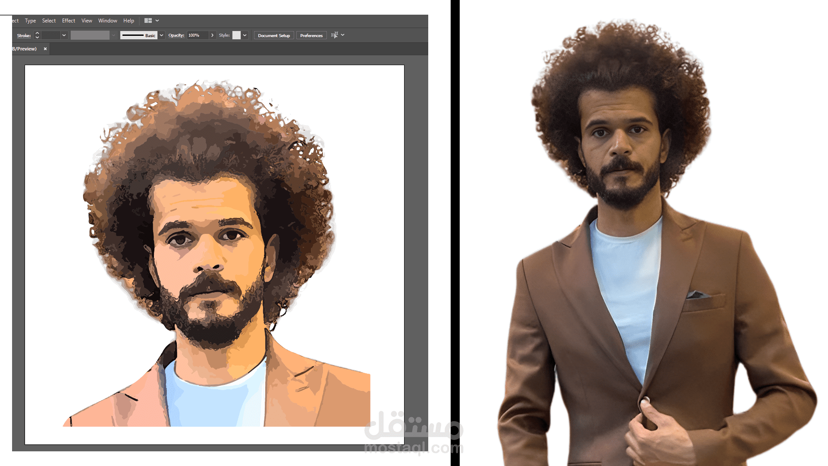The width and height of the screenshot is (828, 466).
Task: Open the Basic variable width profile dropdown
Action: [x=161, y=35]
